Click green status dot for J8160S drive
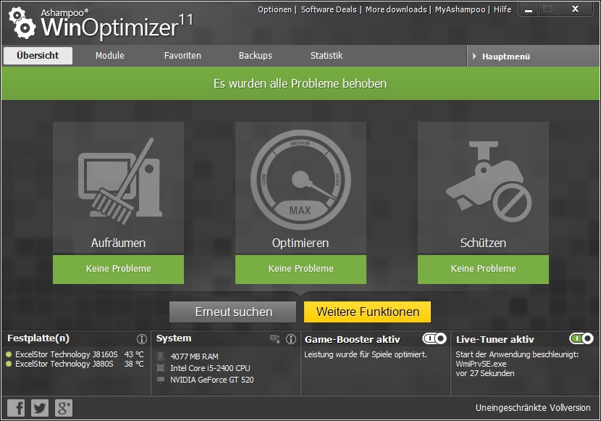 9,354
